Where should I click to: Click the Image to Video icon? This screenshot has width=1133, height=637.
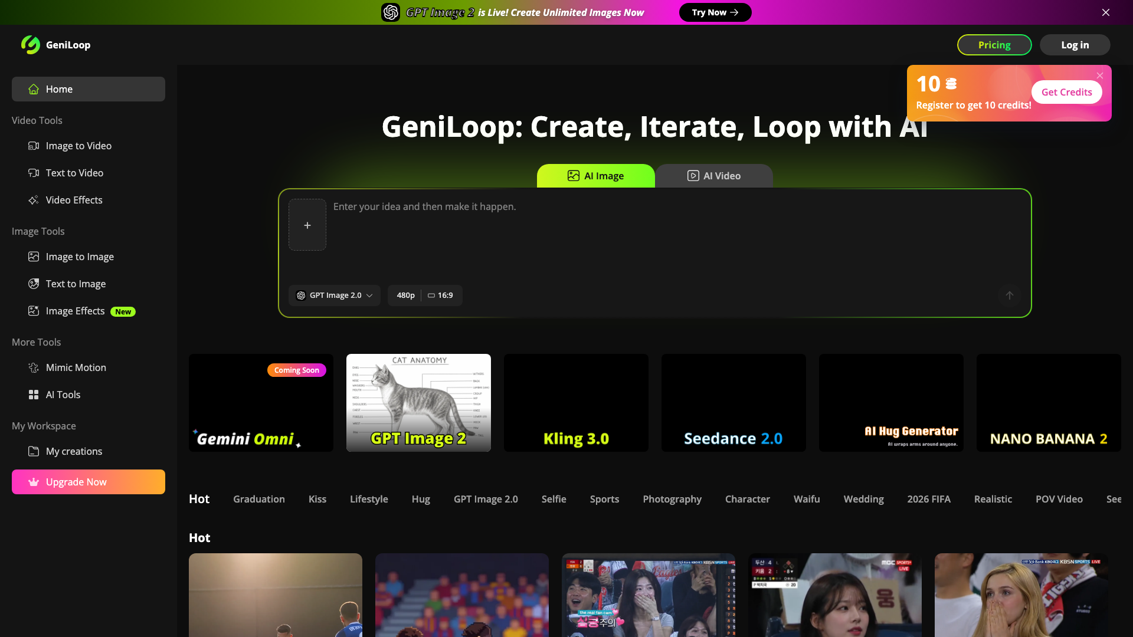coord(34,146)
